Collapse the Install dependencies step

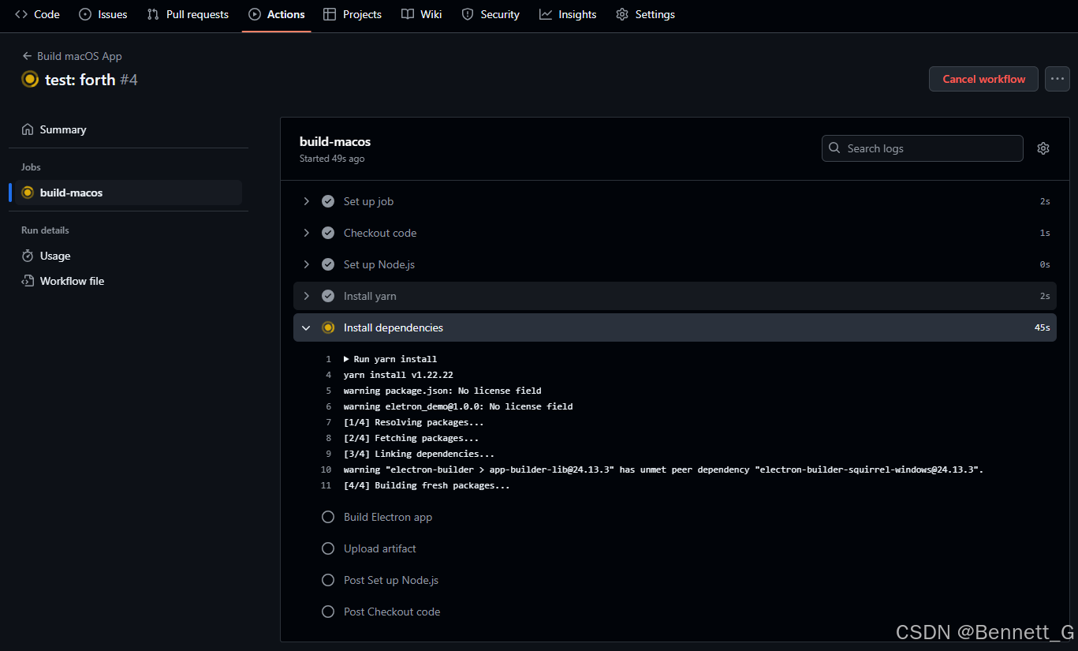pos(675,327)
